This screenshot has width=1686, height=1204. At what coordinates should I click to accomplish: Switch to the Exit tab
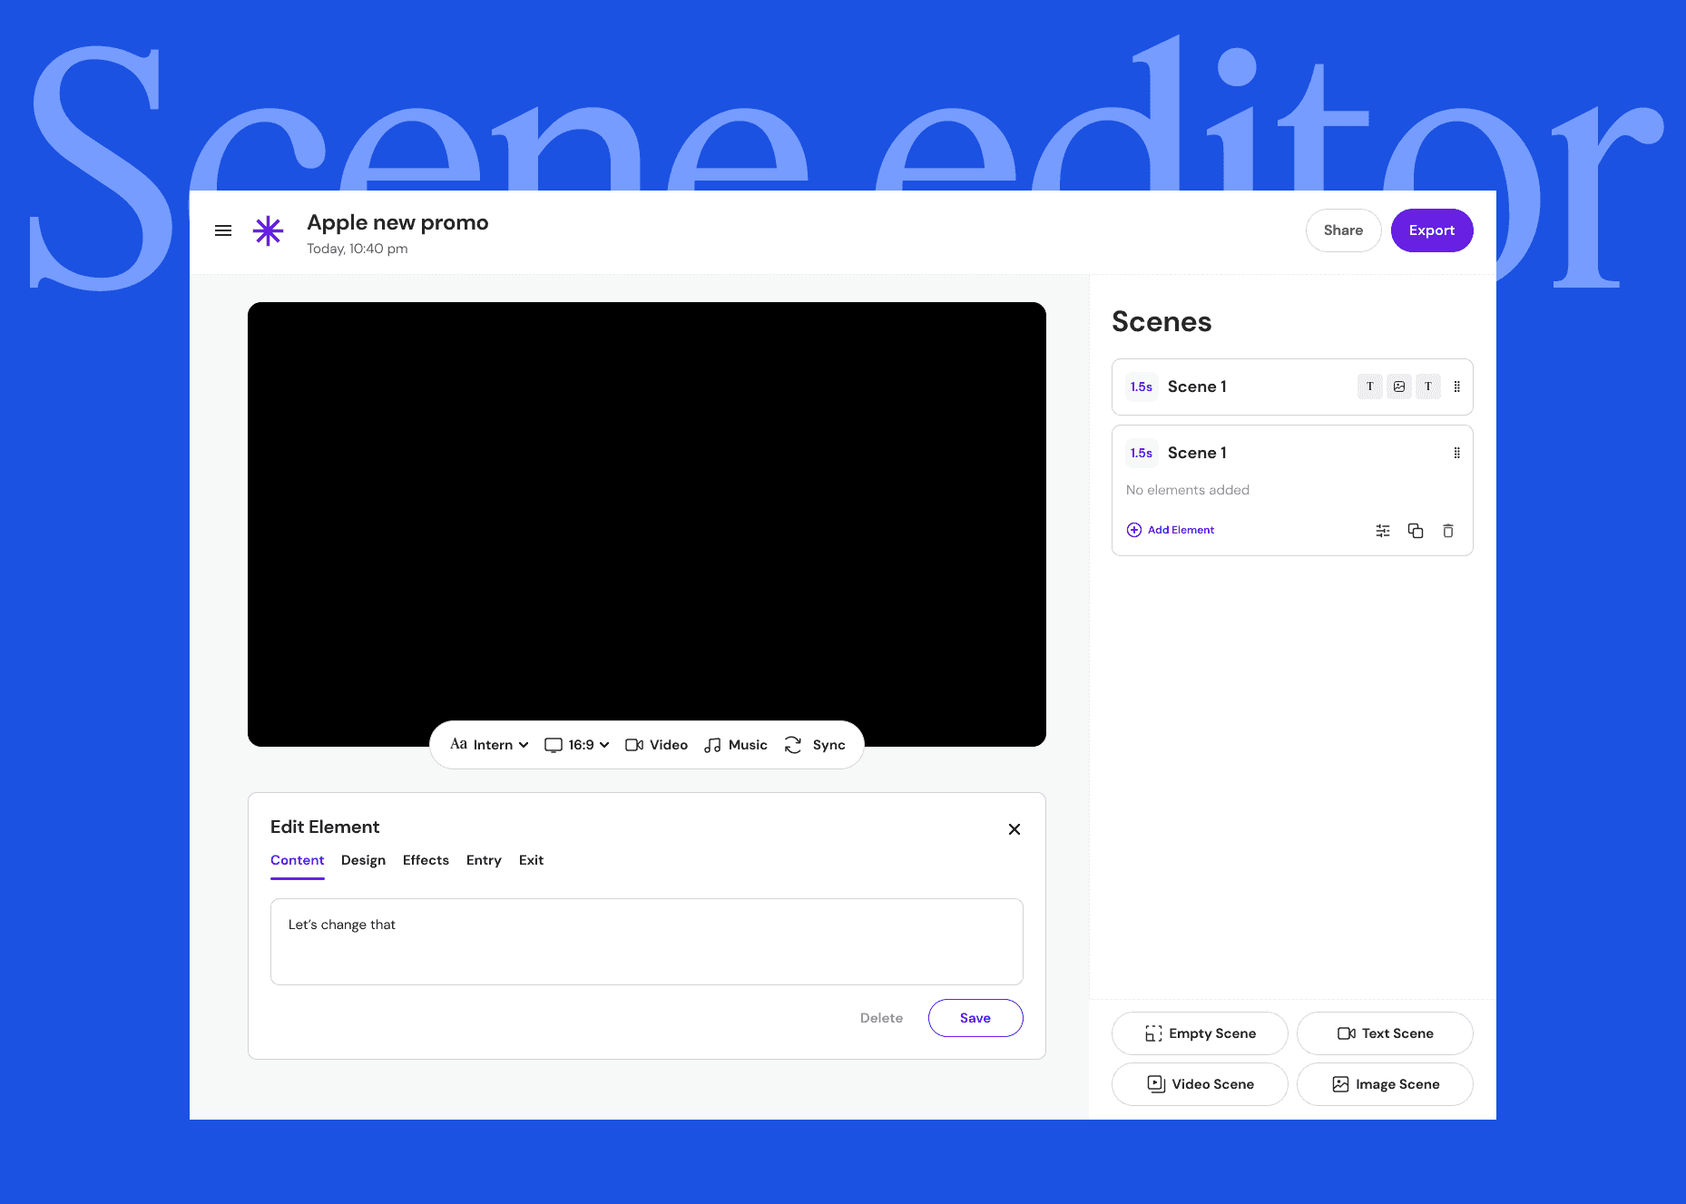tap(531, 860)
